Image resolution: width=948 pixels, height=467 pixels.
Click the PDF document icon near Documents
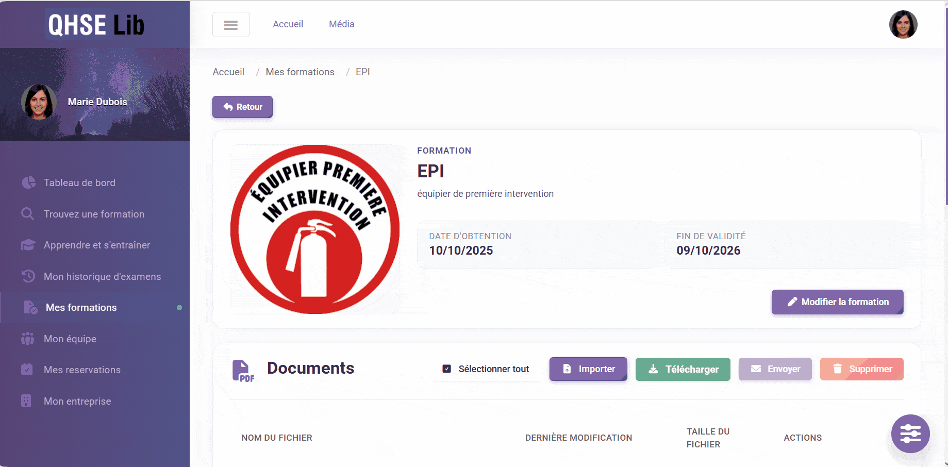243,370
